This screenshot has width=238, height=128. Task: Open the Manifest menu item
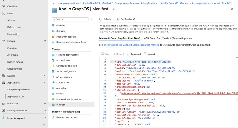pos(71,104)
